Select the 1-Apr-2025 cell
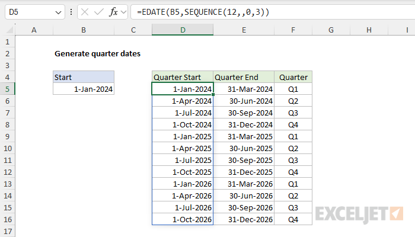The image size is (415, 237). [x=183, y=148]
